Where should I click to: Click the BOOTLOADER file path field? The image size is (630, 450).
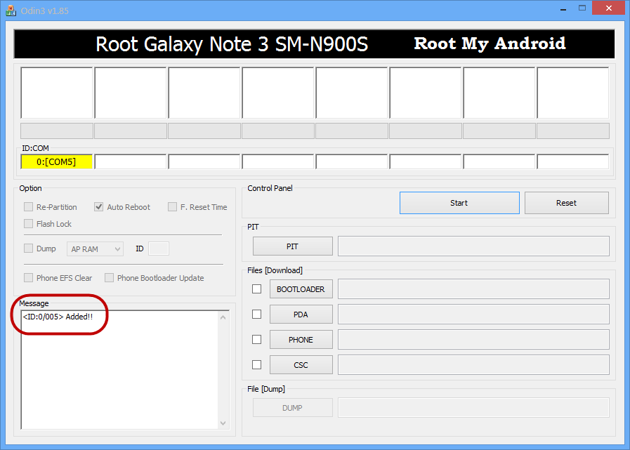pyautogui.click(x=473, y=289)
